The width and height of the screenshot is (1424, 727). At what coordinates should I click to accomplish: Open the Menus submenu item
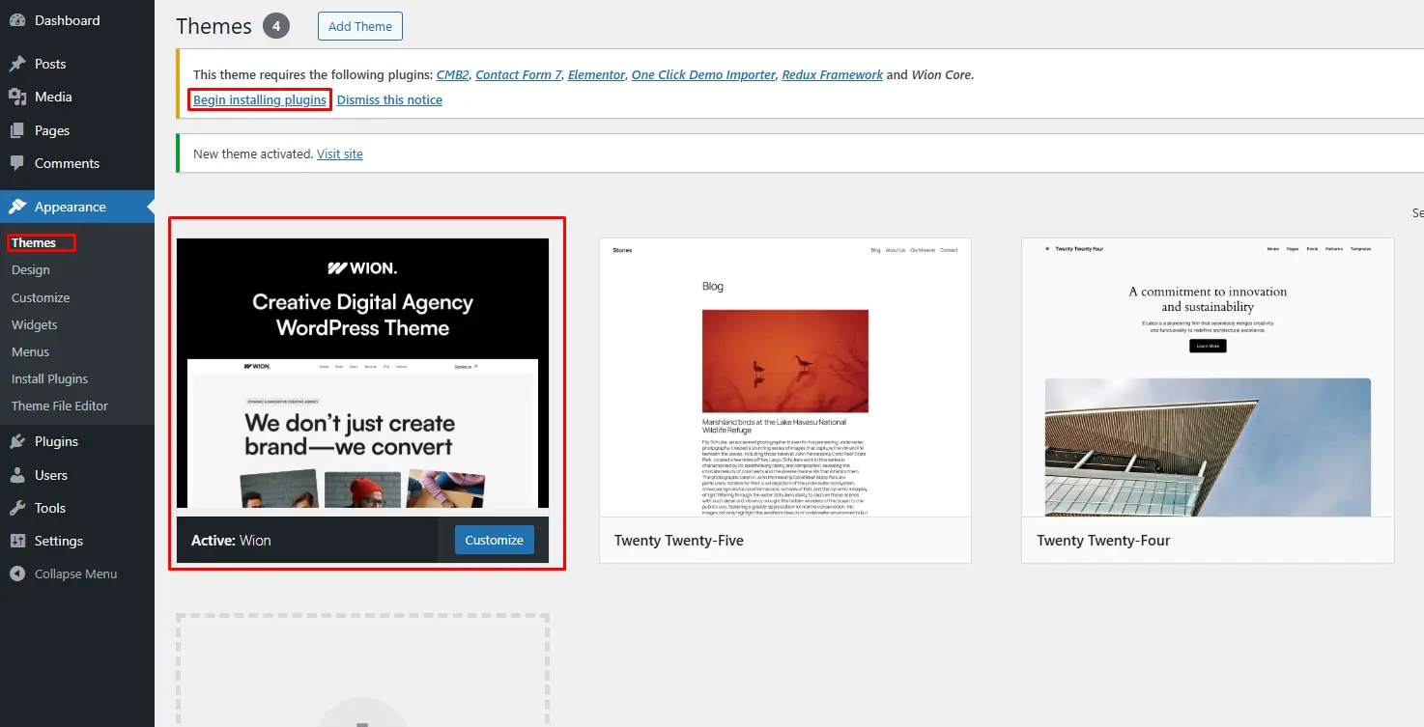(x=31, y=351)
